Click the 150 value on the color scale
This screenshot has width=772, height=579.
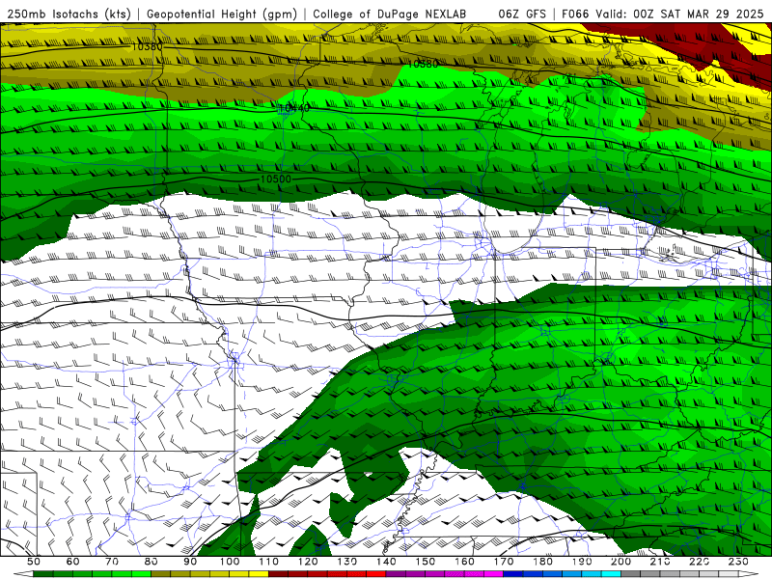pos(425,562)
